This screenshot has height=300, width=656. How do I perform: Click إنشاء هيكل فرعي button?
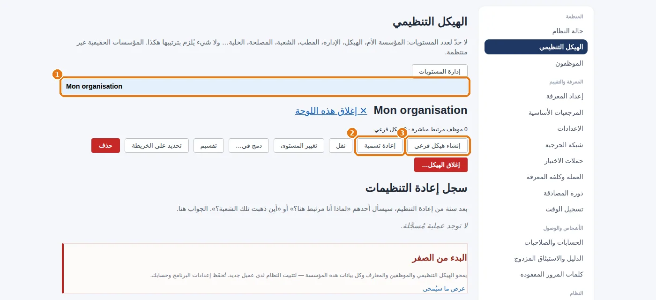click(x=437, y=146)
